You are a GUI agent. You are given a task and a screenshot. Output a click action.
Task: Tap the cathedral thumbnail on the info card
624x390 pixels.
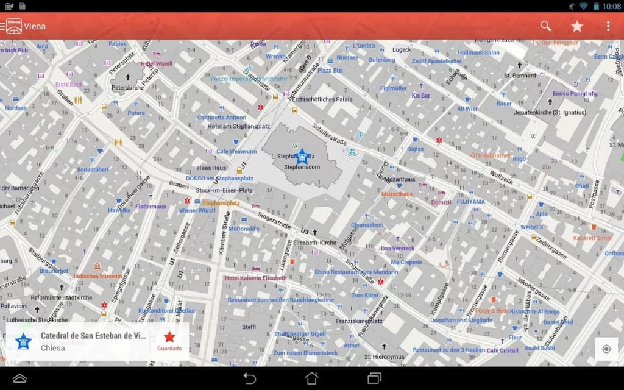tap(23, 341)
